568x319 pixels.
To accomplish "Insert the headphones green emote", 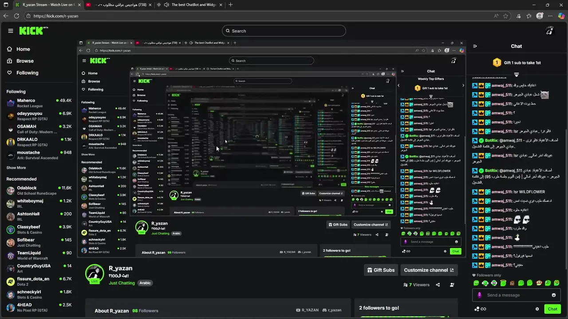I will 485,283.
